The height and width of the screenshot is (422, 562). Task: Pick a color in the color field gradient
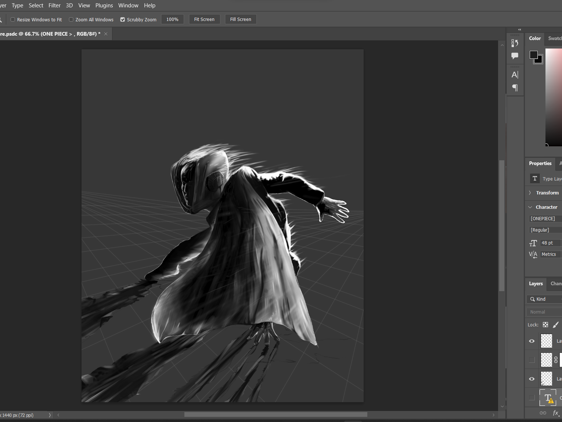554,97
